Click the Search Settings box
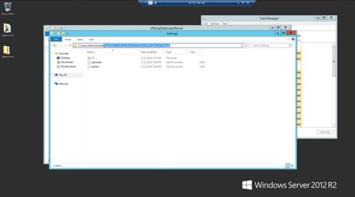Viewport: 355px width, 197px height. (272, 46)
